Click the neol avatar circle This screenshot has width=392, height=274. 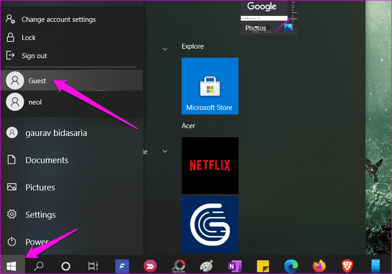pyautogui.click(x=15, y=102)
